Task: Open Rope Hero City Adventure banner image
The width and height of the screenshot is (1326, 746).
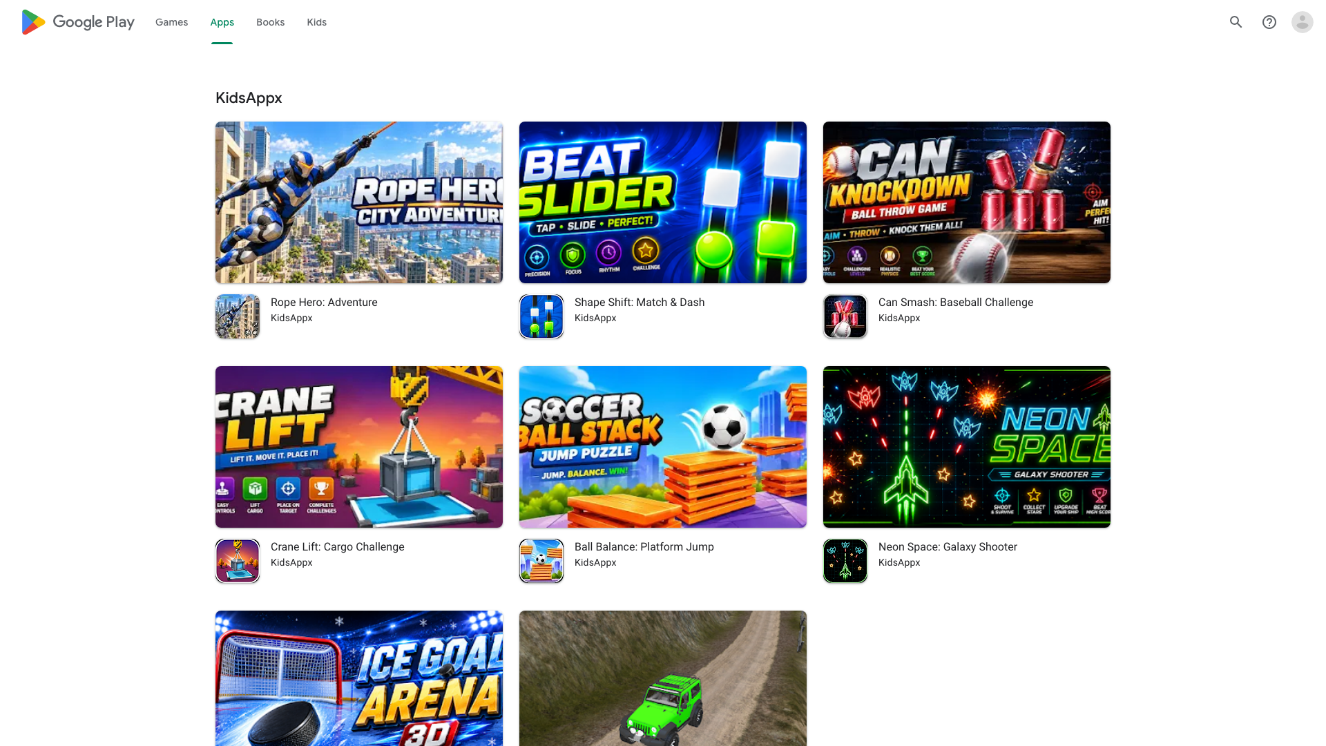Action: click(x=359, y=202)
